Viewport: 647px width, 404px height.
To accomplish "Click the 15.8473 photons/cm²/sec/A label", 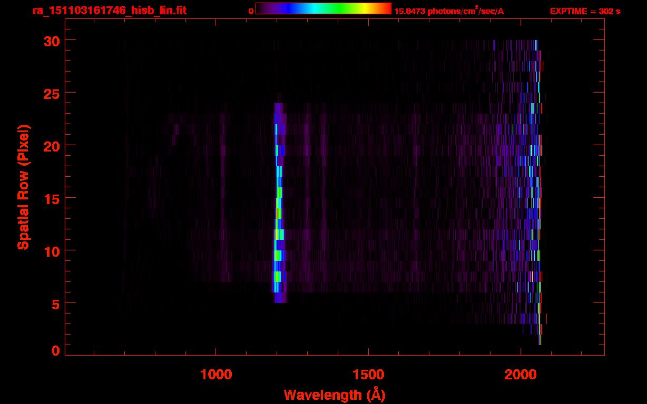I will [x=449, y=11].
